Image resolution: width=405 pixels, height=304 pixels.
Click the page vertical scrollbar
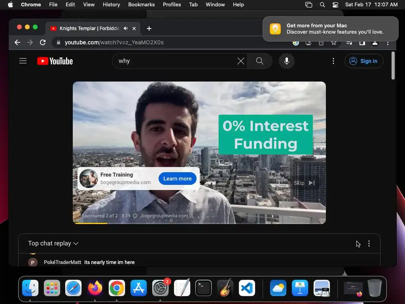click(x=393, y=66)
